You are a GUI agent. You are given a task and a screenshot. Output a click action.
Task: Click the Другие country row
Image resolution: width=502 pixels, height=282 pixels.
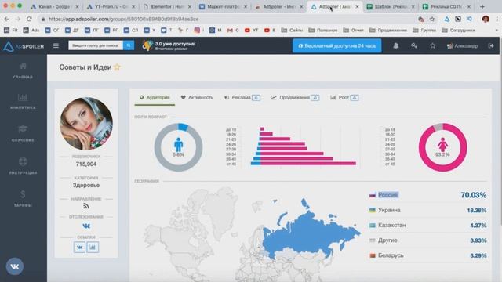[x=427, y=240]
